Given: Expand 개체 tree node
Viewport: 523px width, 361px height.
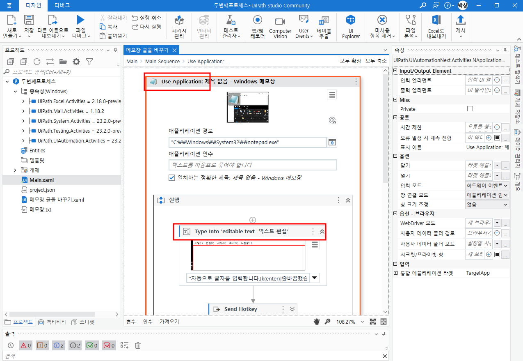Looking at the screenshot, I should (x=16, y=170).
